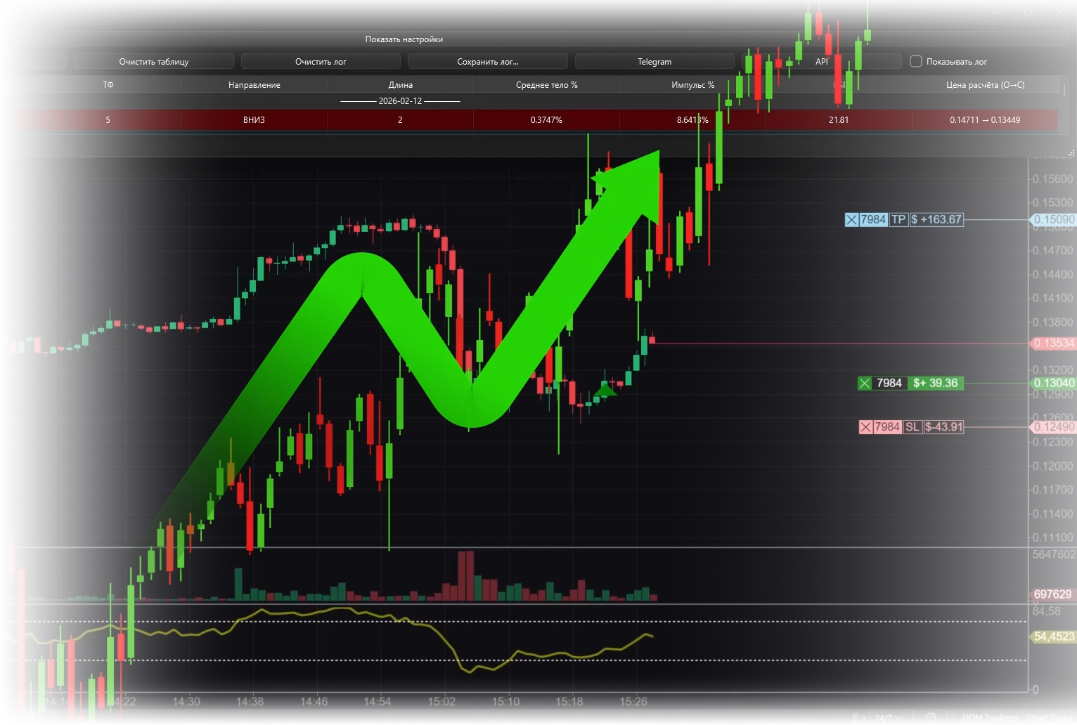1077x725 pixels.
Task: Switch to the DOM Трейдер tab
Action: click(990, 717)
